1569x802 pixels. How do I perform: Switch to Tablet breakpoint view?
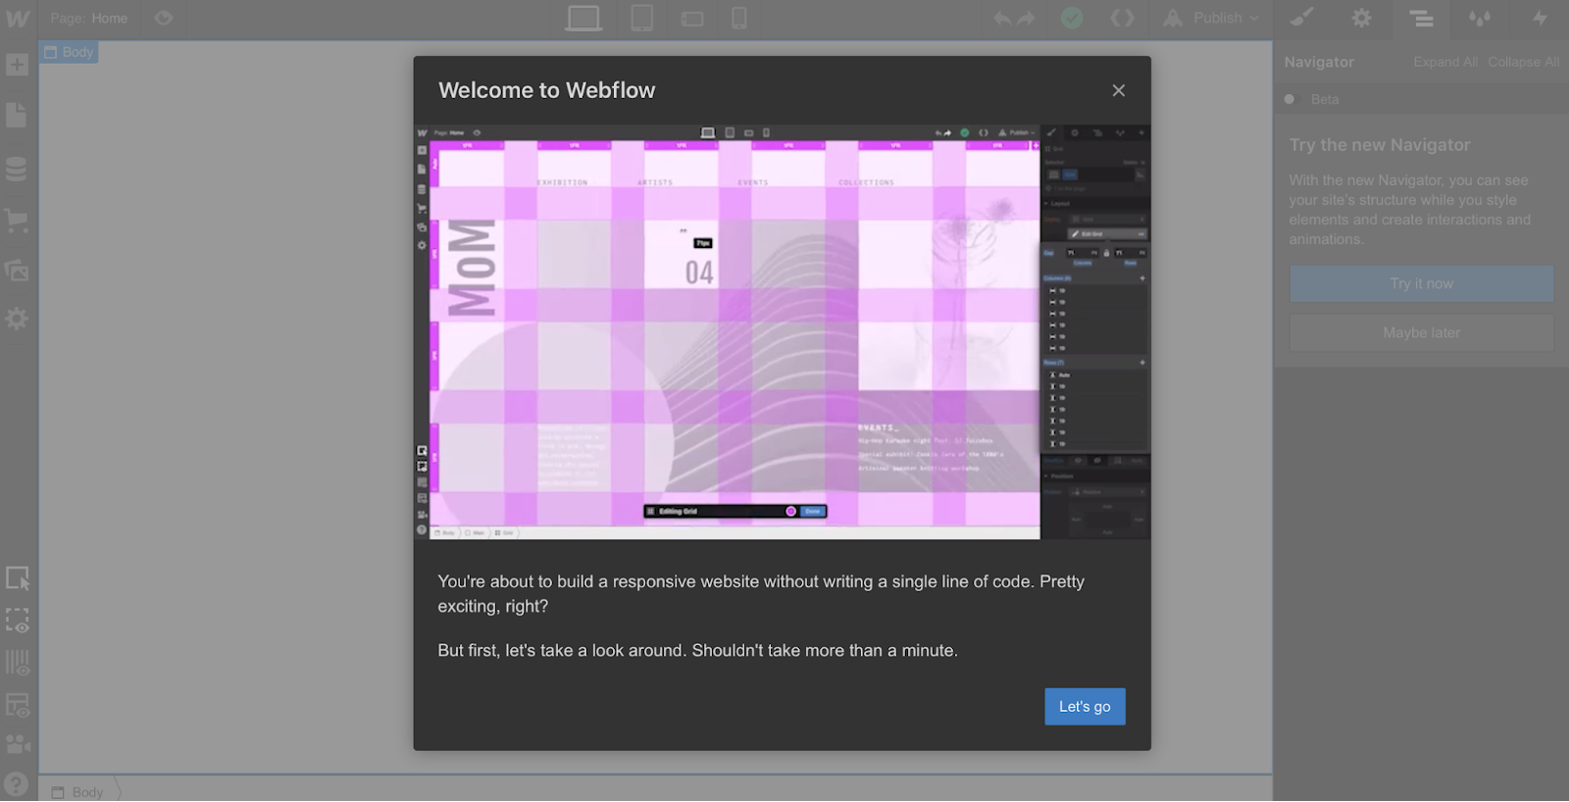(x=642, y=19)
